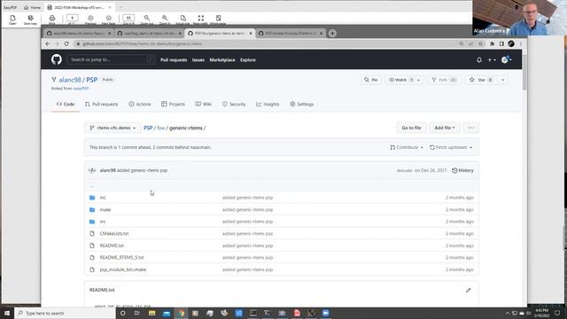Edit README.txt with the pencil icon
Screen dimensions: 567x319
(x=469, y=290)
